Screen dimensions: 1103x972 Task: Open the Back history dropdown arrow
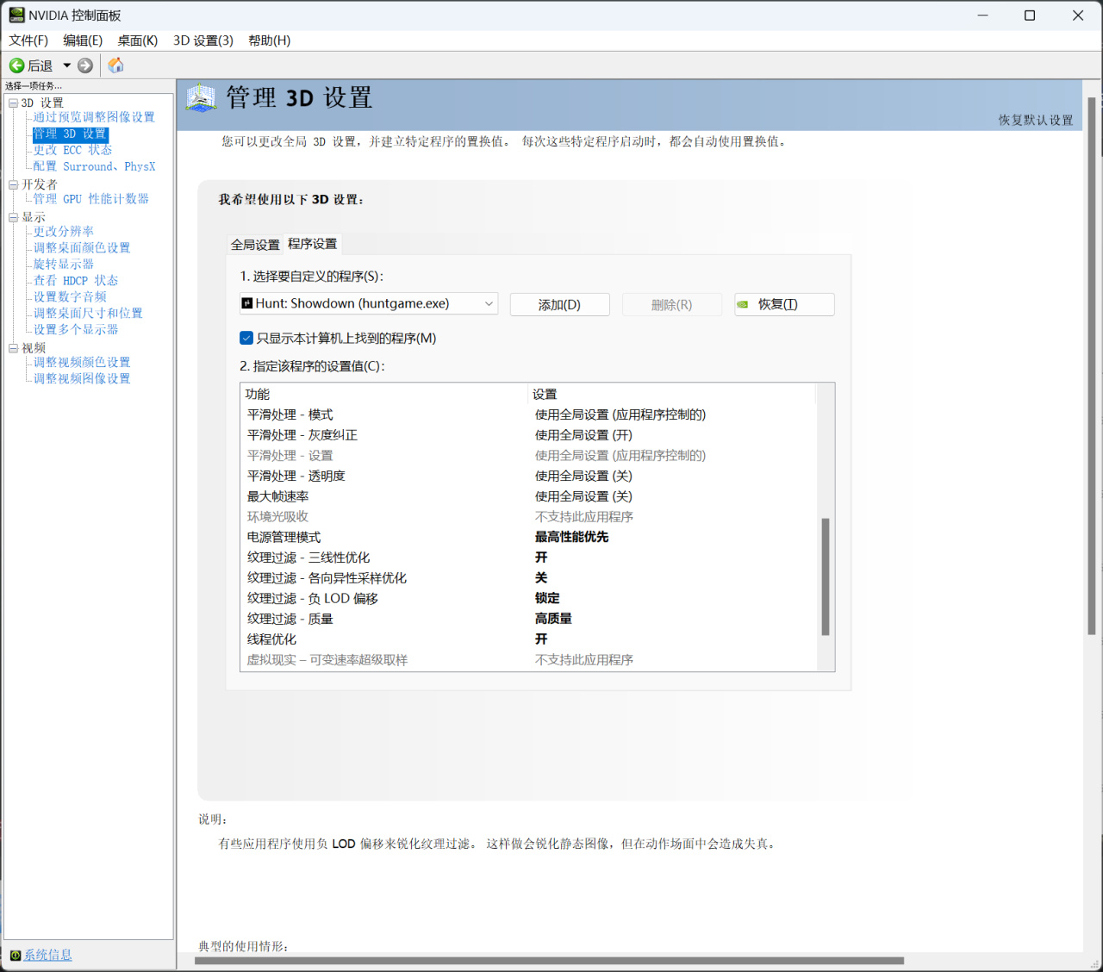coord(66,65)
